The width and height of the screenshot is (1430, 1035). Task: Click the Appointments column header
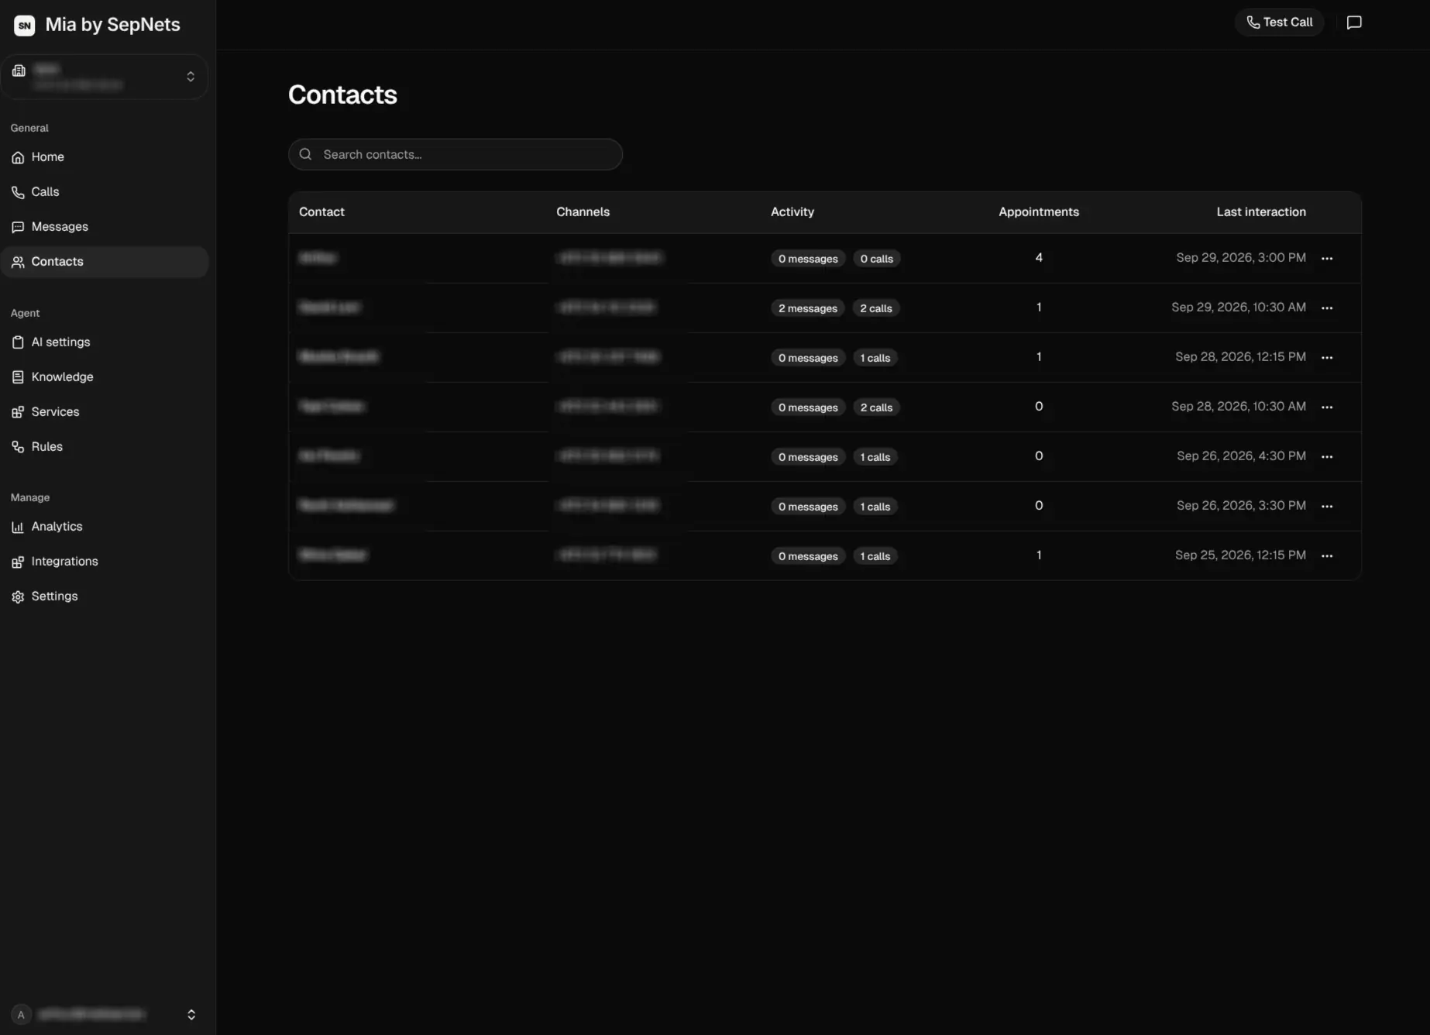(1039, 211)
